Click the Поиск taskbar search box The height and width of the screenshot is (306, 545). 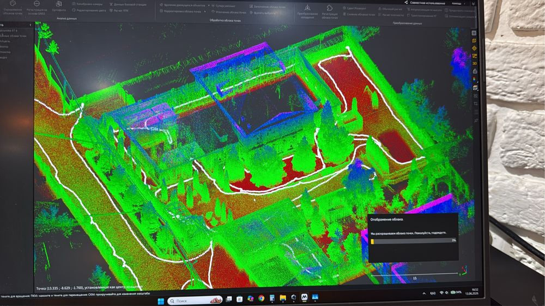195,301
